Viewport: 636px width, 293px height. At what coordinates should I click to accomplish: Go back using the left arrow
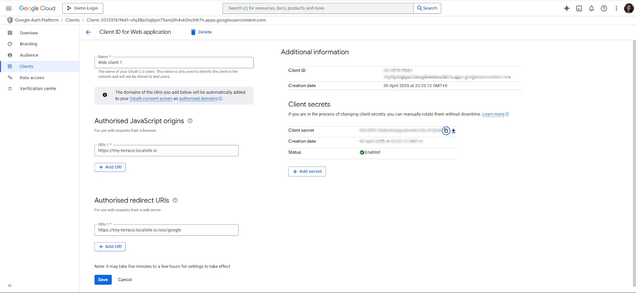pos(88,32)
